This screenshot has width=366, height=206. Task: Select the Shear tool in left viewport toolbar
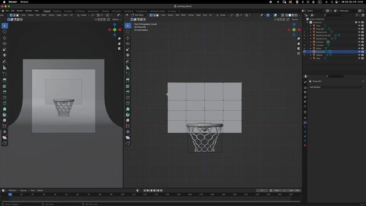pyautogui.click(x=5, y=137)
